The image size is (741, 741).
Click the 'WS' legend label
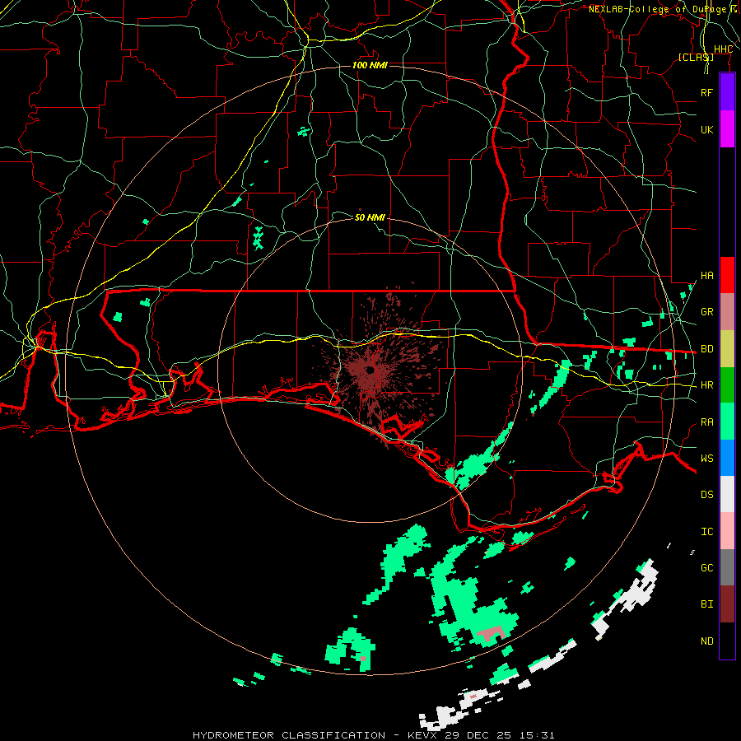706,459
